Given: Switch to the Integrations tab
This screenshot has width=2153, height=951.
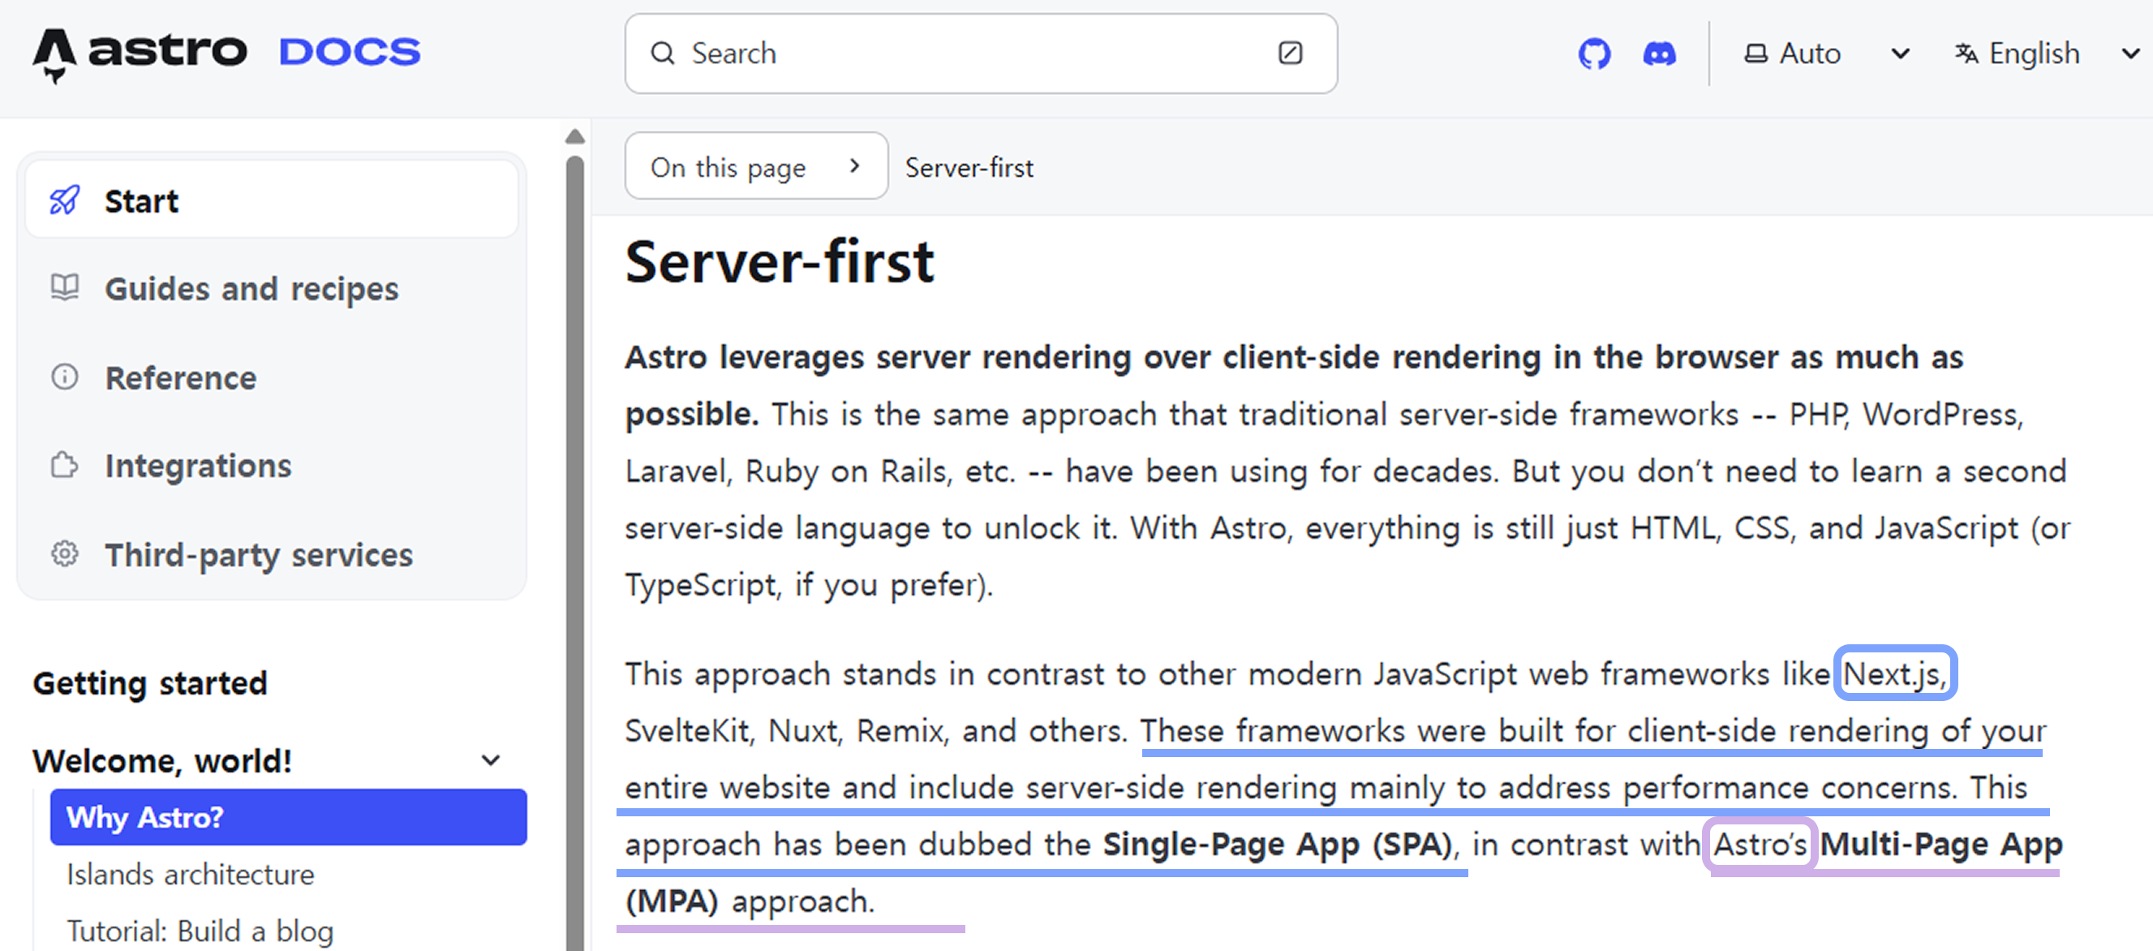Looking at the screenshot, I should click(272, 466).
